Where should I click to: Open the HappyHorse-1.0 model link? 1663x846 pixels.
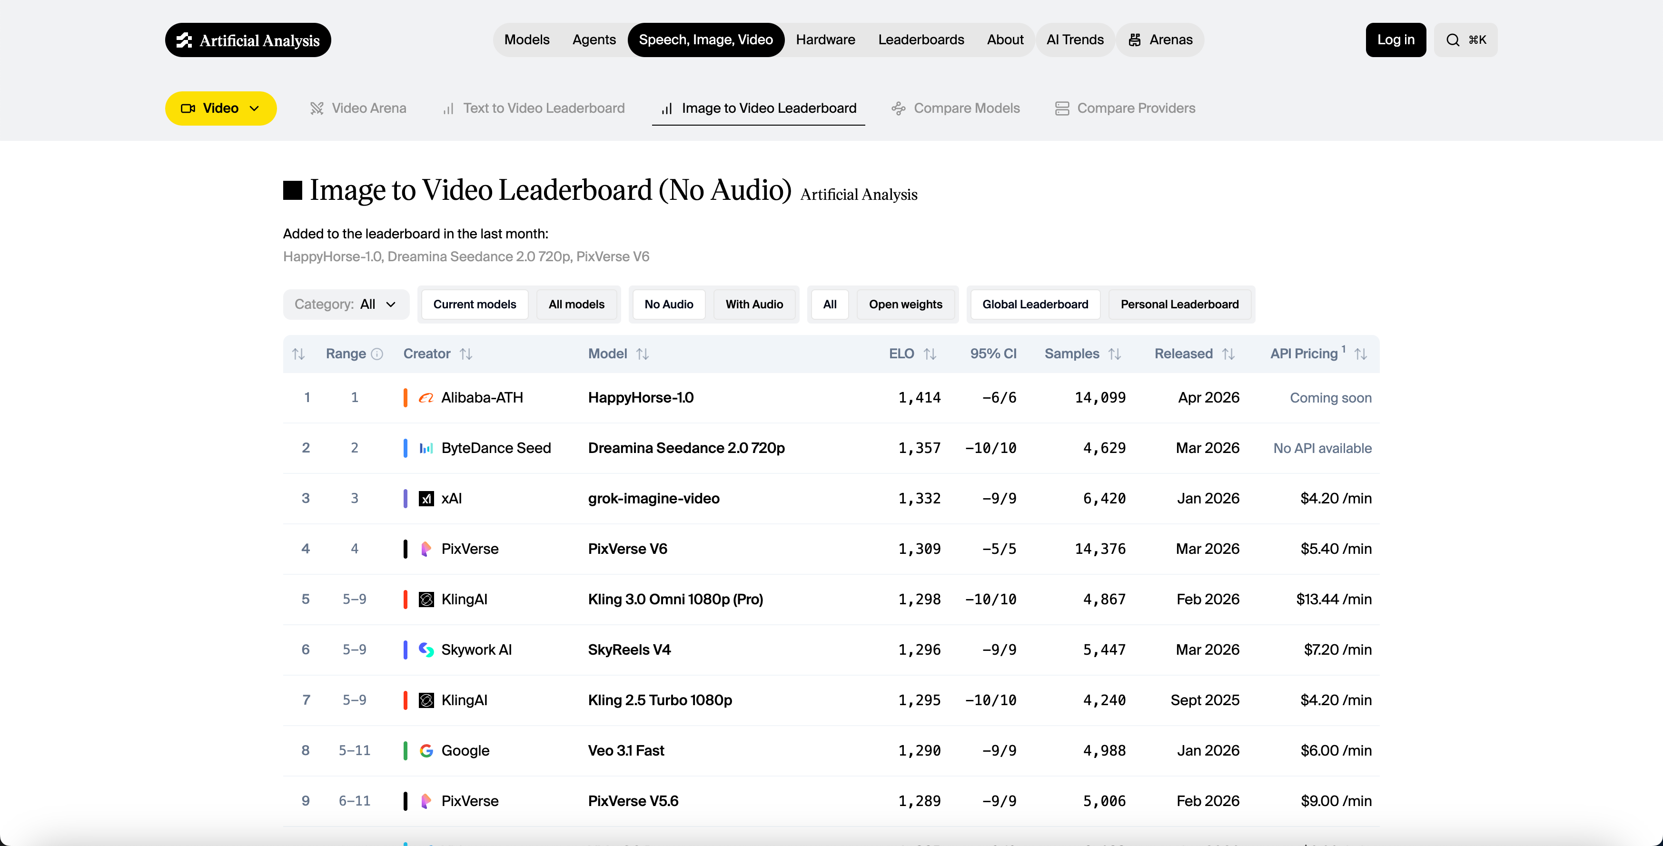point(641,397)
